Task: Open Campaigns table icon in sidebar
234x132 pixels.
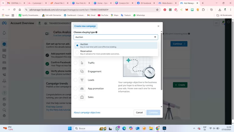Action: click(4, 50)
